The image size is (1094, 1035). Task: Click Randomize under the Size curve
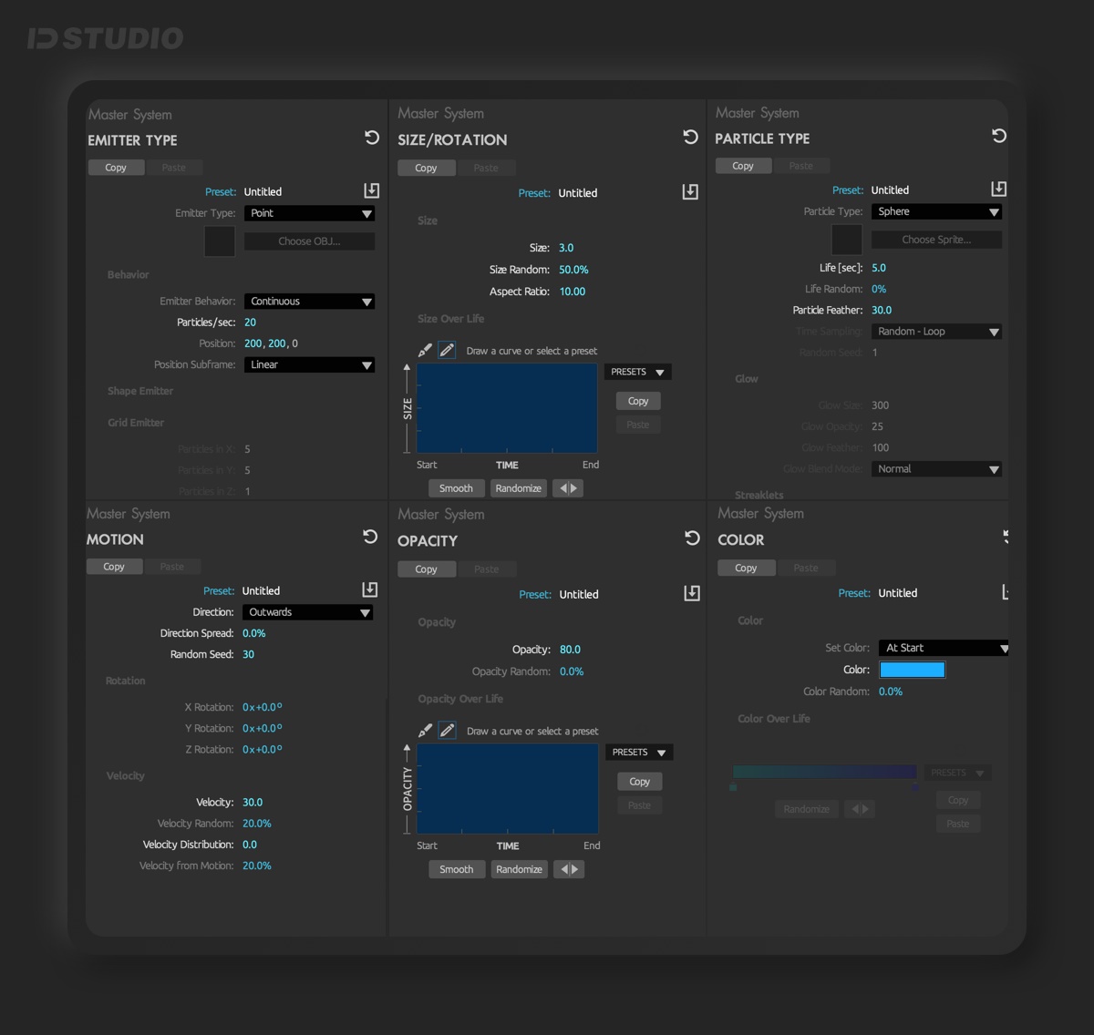[518, 488]
